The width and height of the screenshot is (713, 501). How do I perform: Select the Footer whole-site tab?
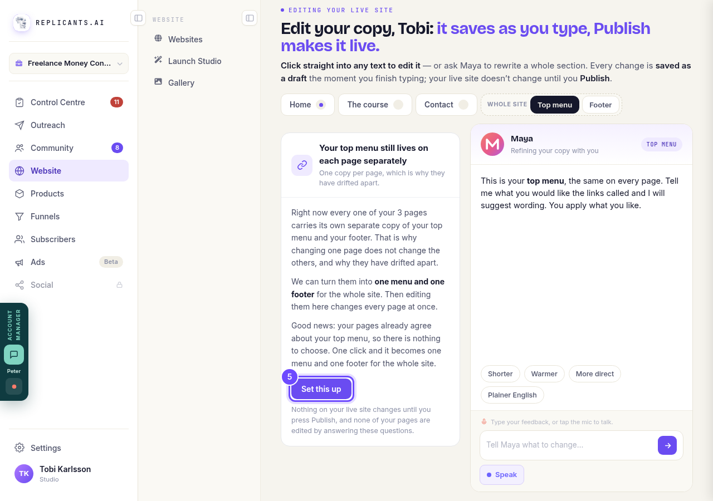pos(600,105)
